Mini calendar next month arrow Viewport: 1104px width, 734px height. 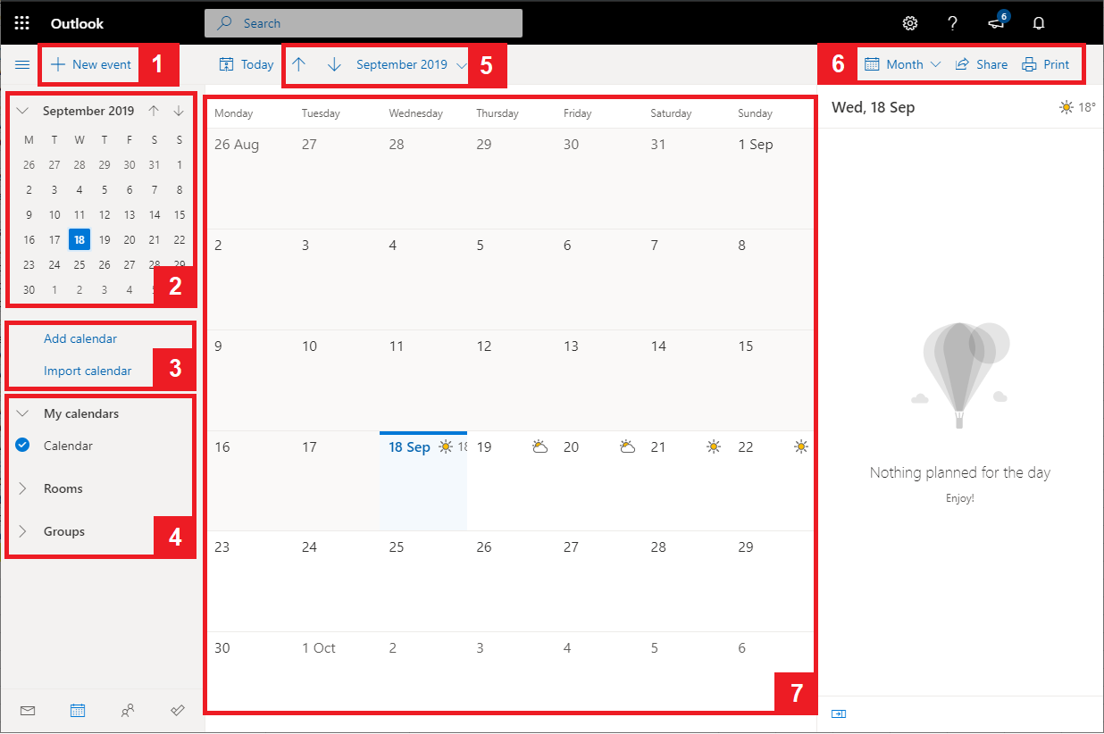[179, 111]
